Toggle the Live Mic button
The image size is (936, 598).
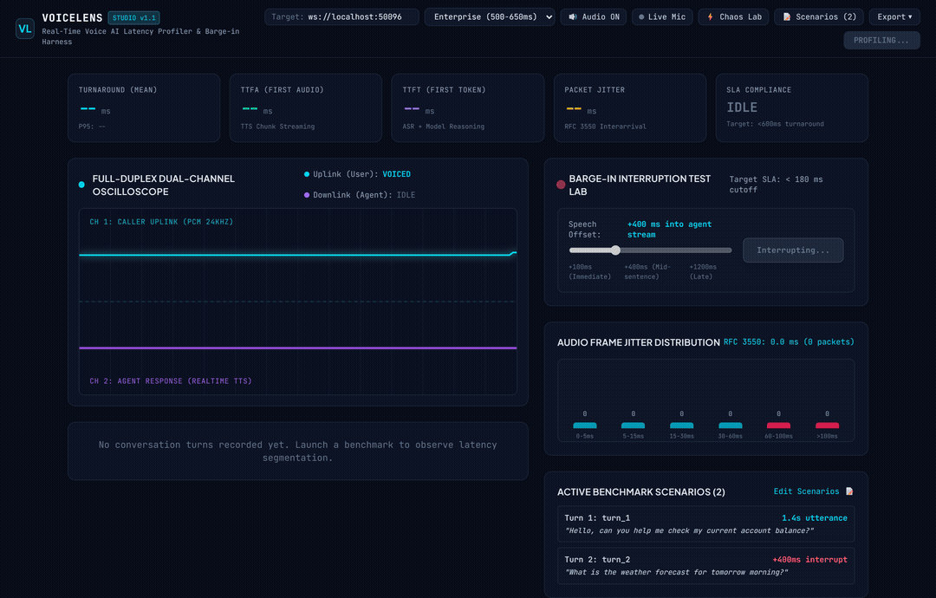pyautogui.click(x=662, y=16)
